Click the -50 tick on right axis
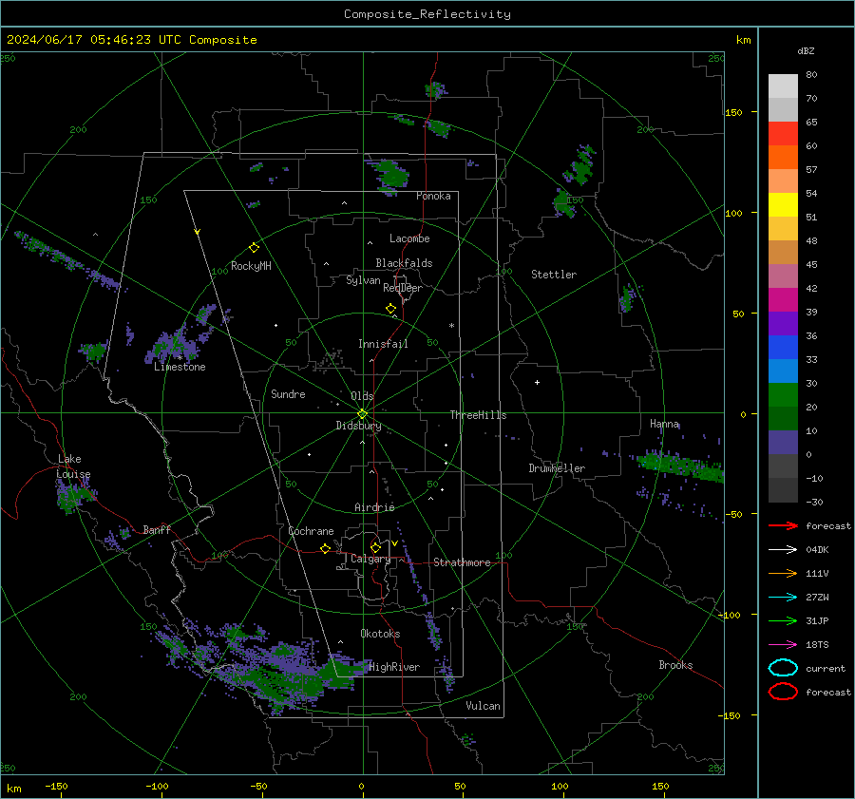 (733, 514)
